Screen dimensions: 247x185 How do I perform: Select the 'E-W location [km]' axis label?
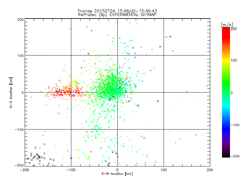click(x=117, y=174)
